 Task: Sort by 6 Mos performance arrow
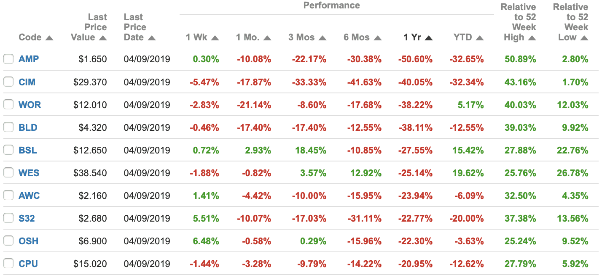click(377, 38)
